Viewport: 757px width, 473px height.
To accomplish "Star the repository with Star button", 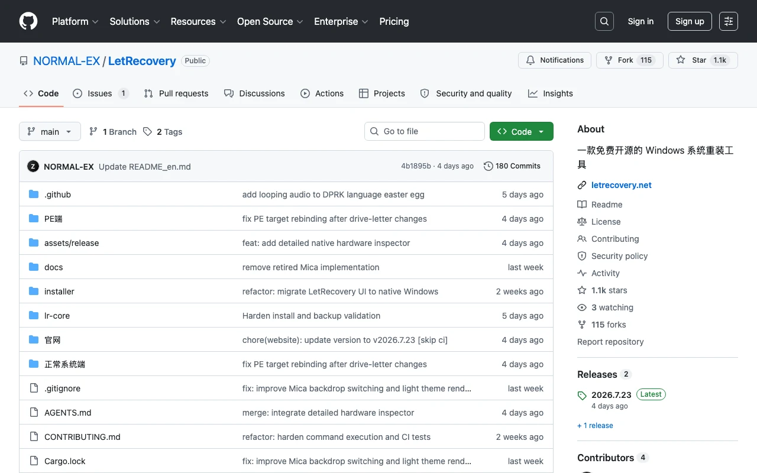I will point(703,60).
